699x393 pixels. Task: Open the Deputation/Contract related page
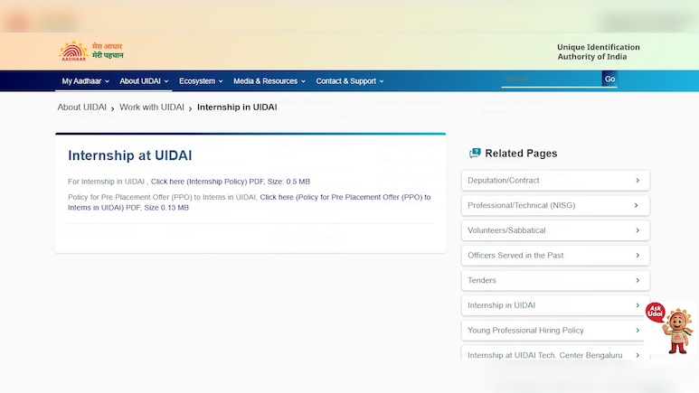(555, 181)
